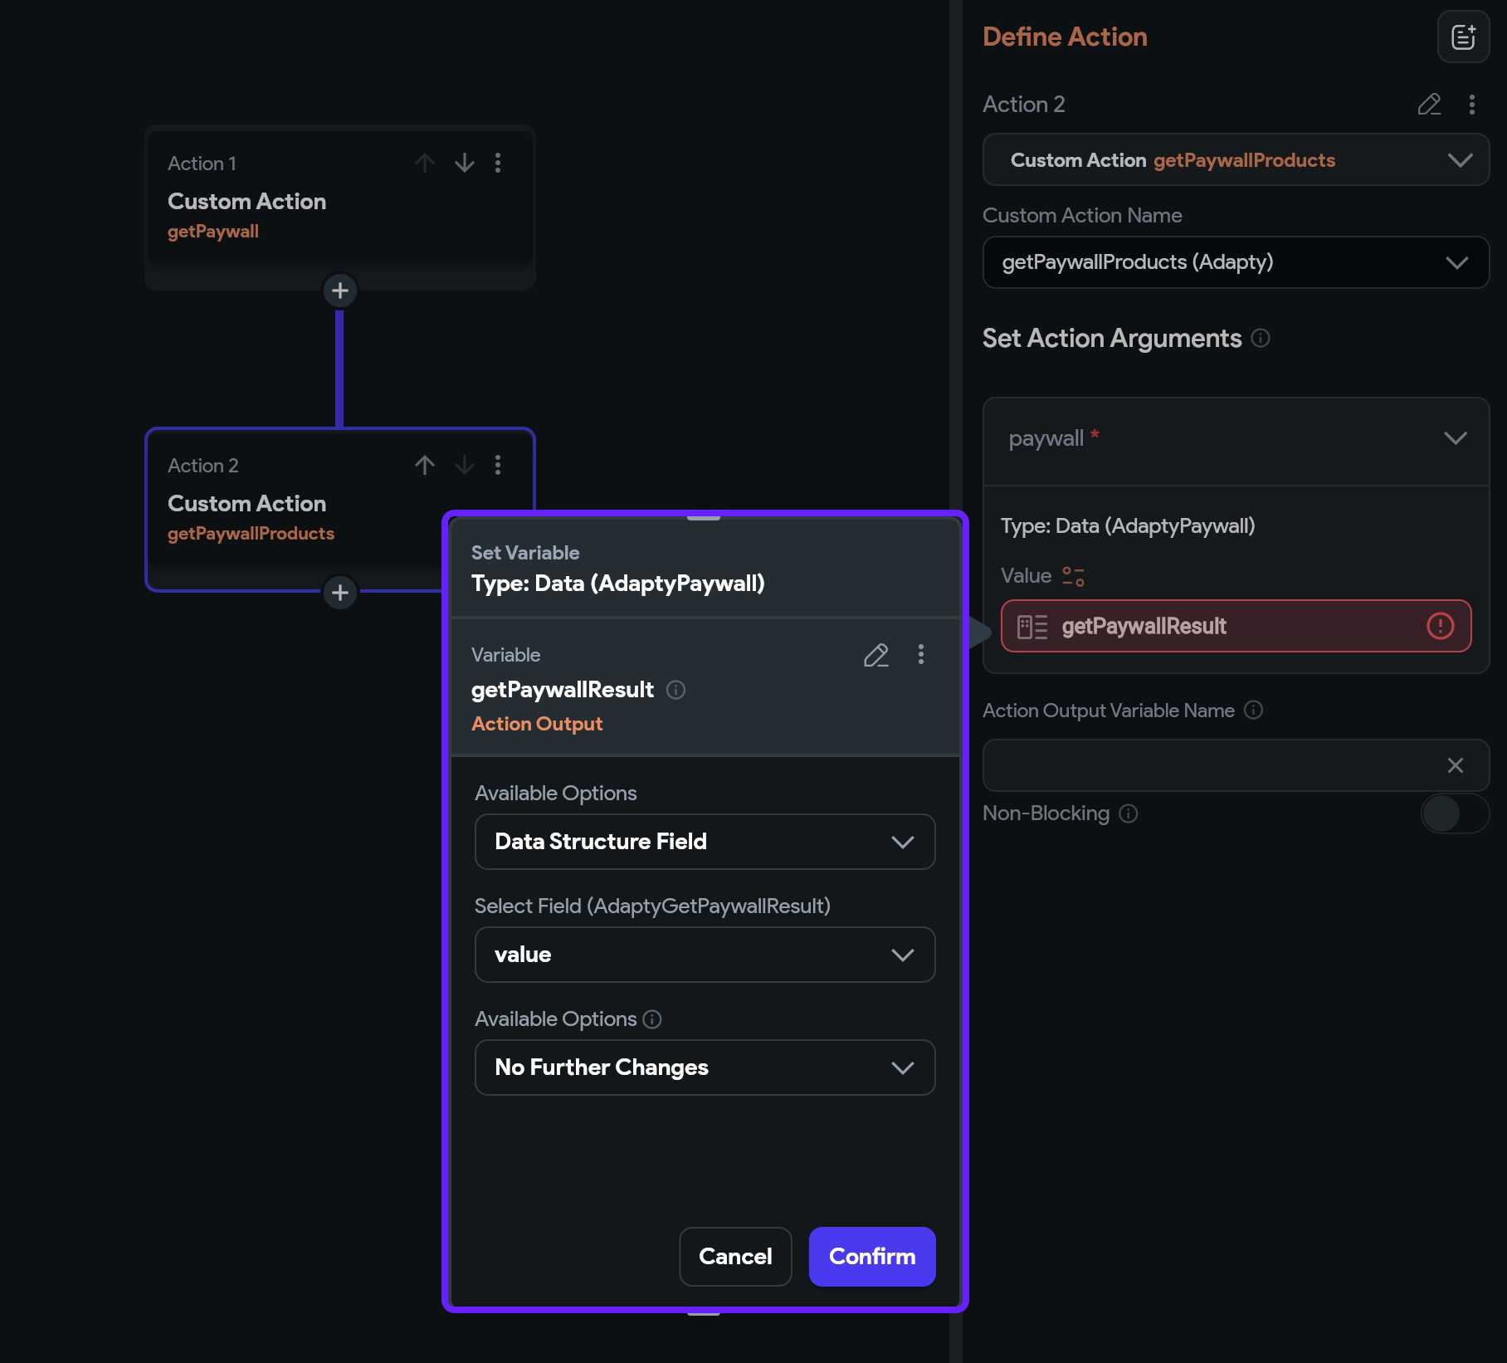Click the error warning icon on getPaywallResult
Screen dimensions: 1507x1363
(1440, 626)
